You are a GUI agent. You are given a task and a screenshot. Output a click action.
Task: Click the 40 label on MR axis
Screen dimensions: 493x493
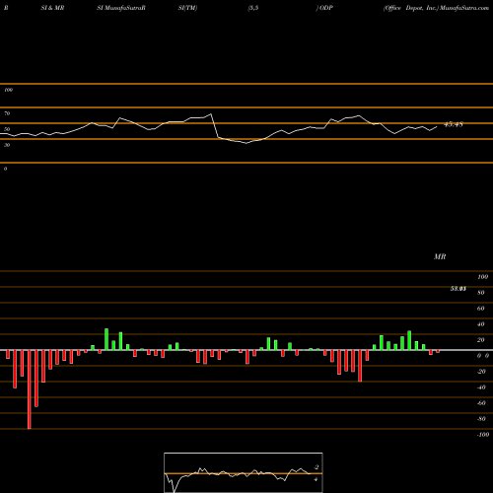click(481, 324)
